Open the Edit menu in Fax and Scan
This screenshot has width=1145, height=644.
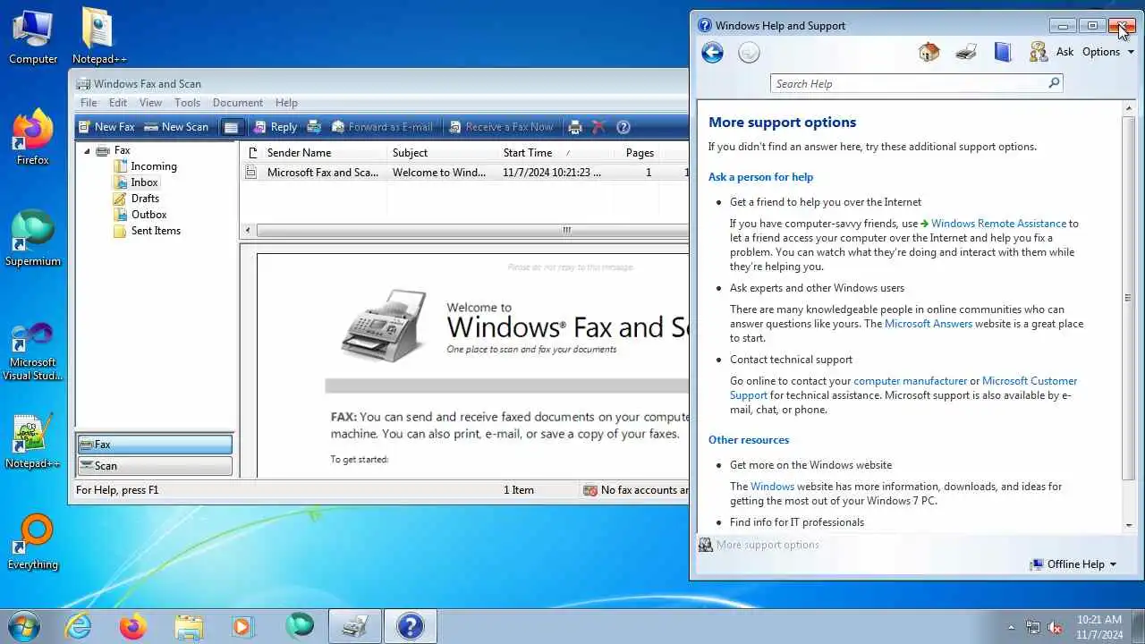[118, 103]
